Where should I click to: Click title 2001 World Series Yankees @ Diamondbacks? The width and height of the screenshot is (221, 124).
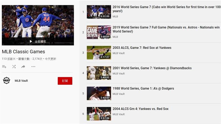[152, 68]
